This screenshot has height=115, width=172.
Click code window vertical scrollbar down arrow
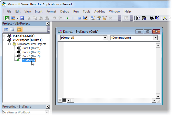[158, 96]
